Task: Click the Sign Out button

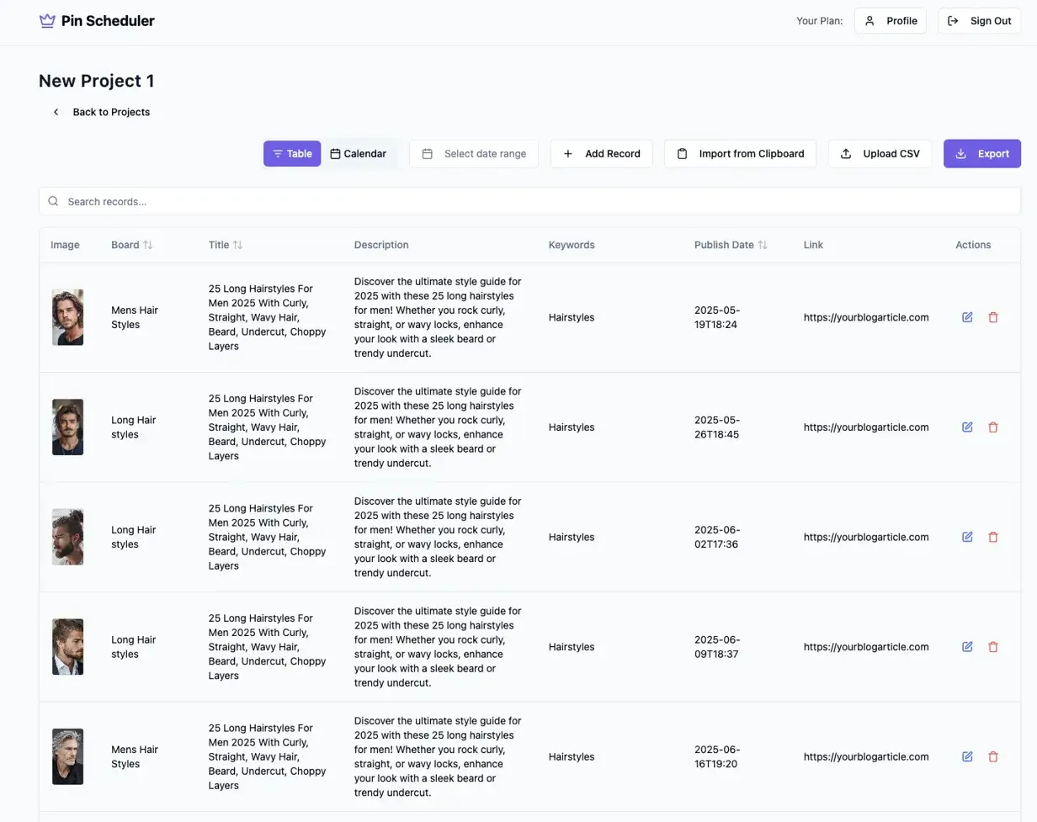Action: [x=980, y=21]
